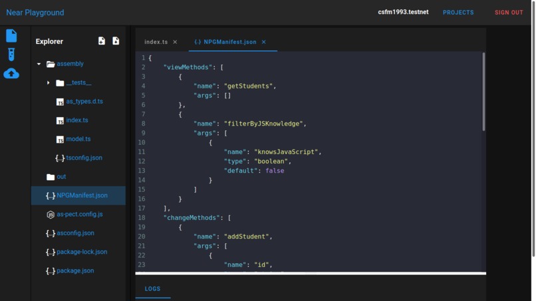
Task: Close the index.ts tab
Action: [175, 42]
